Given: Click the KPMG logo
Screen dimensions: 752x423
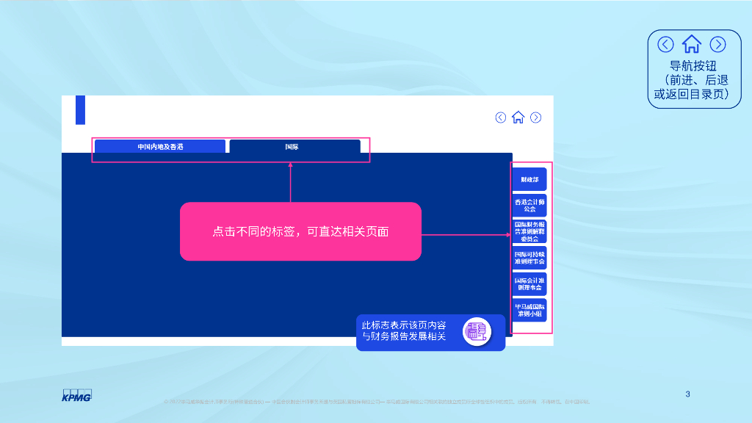Looking at the screenshot, I should point(76,395).
